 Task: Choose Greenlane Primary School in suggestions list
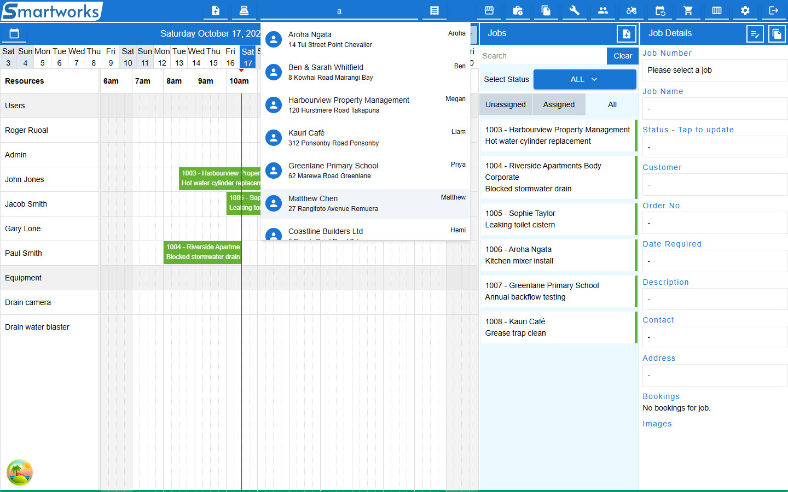pos(366,170)
